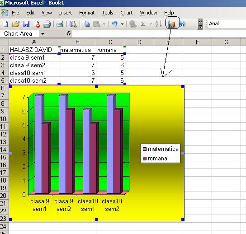Click the Excel workbook icon beside File menu
Image resolution: width=246 pixels, height=234 pixels.
point(5,13)
